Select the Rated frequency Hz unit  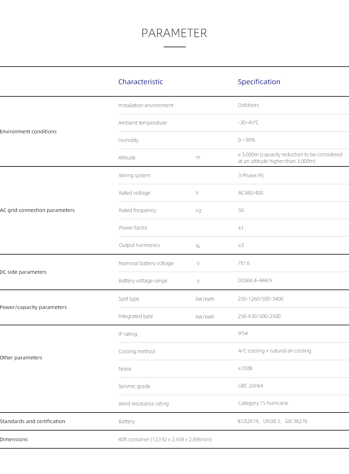pos(198,211)
